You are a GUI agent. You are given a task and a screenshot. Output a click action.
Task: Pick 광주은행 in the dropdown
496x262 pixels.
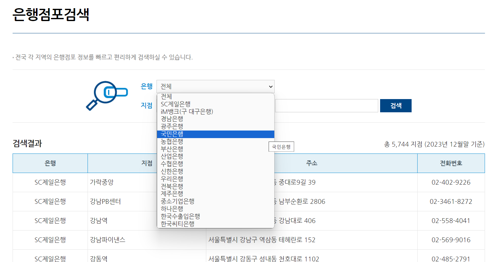point(215,126)
